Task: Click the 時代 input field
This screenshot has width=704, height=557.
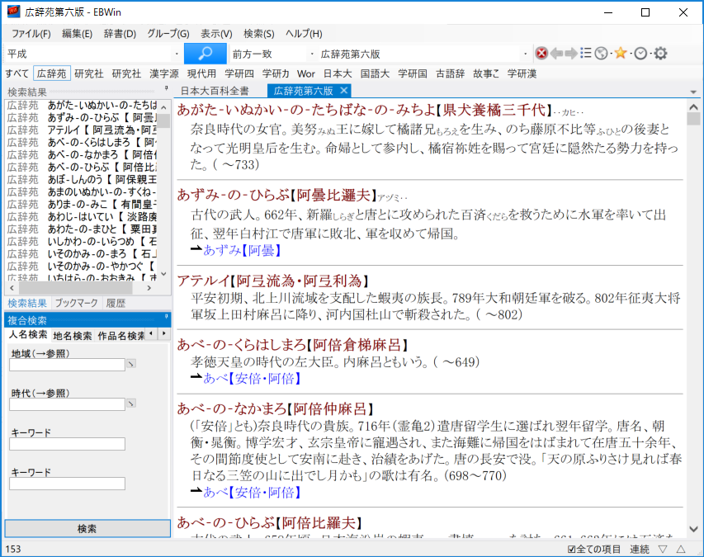Action: (68, 404)
